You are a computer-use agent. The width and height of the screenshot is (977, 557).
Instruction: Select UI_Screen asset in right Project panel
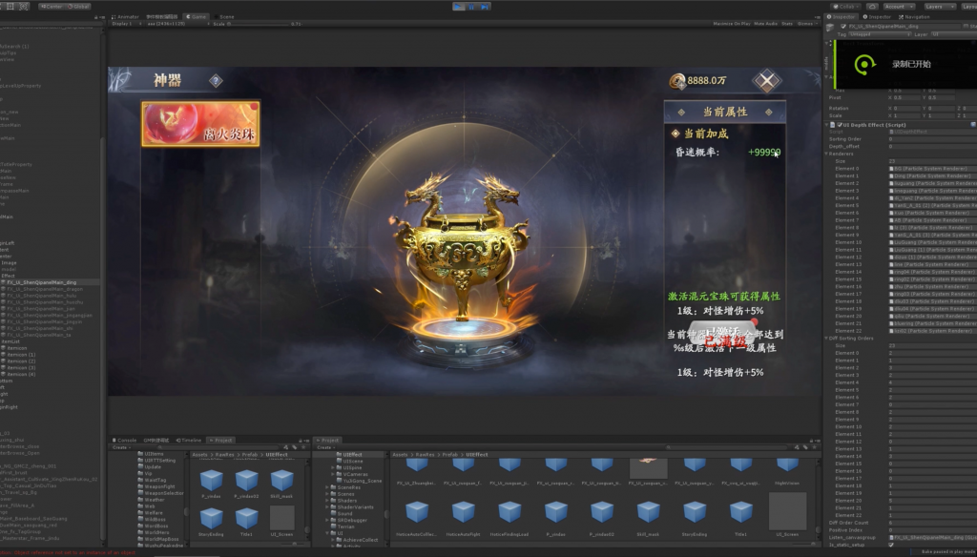(x=787, y=515)
